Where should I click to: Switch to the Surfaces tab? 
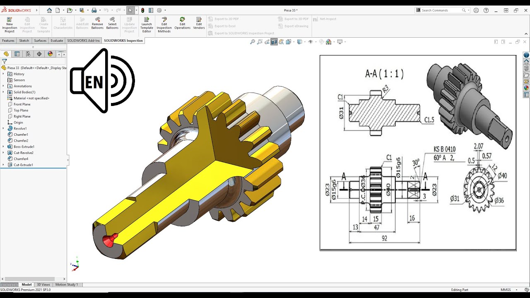click(x=40, y=41)
